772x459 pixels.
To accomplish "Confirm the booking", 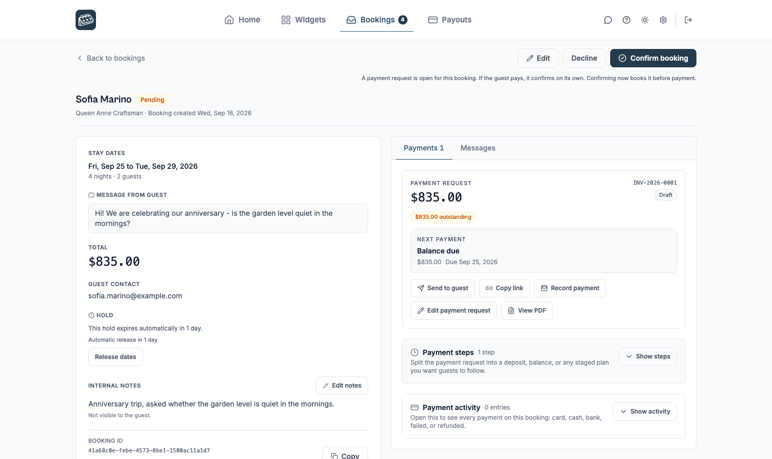I will [x=653, y=58].
